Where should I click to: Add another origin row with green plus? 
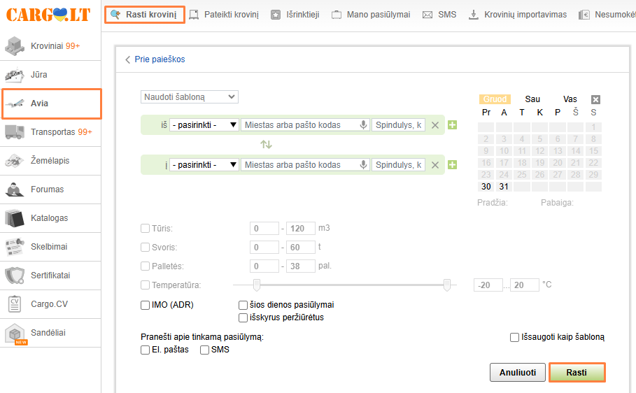coord(452,125)
